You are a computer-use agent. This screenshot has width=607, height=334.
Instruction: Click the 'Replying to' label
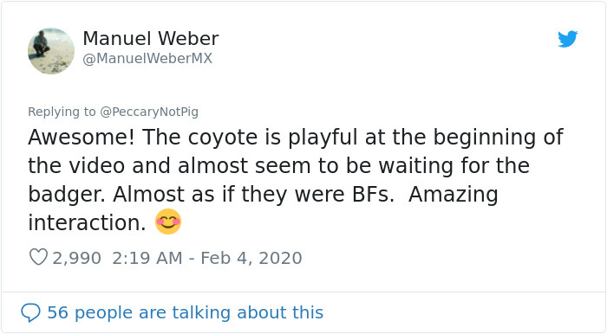tap(62, 112)
